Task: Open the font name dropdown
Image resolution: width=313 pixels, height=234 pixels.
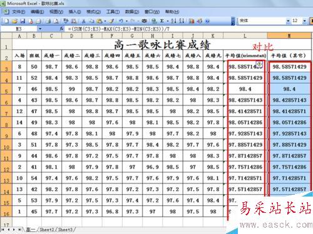Action: (288, 21)
